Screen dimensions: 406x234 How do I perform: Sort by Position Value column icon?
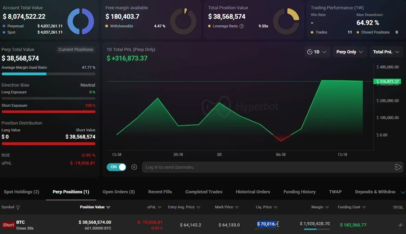tap(108, 207)
